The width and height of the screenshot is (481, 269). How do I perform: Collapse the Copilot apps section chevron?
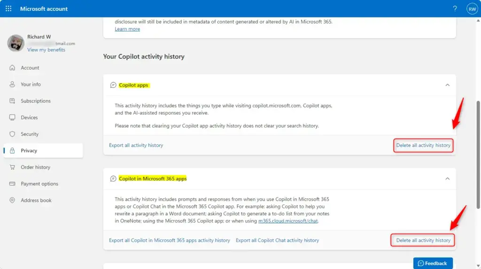(x=447, y=85)
